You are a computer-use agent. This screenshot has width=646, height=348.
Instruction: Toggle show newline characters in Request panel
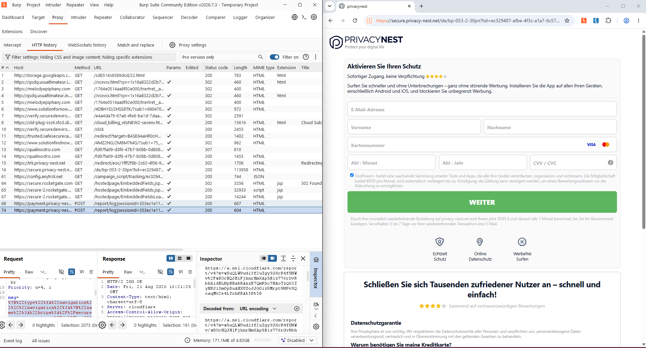click(82, 272)
